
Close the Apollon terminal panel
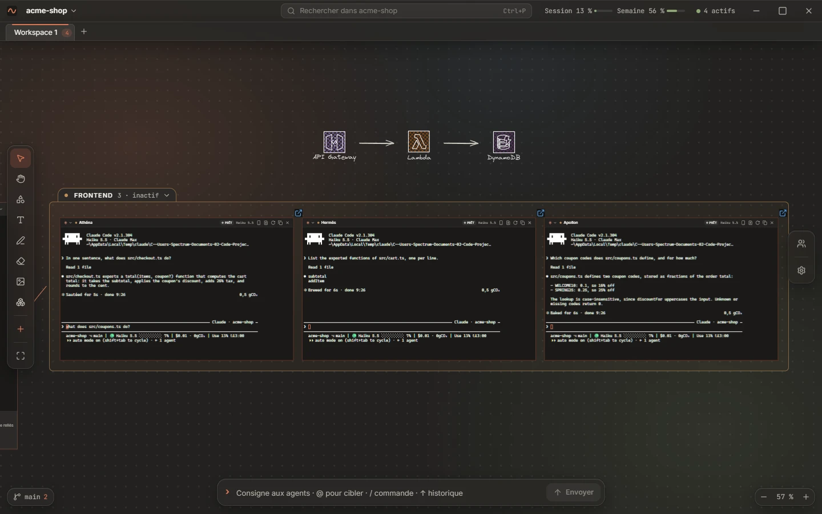pyautogui.click(x=773, y=223)
